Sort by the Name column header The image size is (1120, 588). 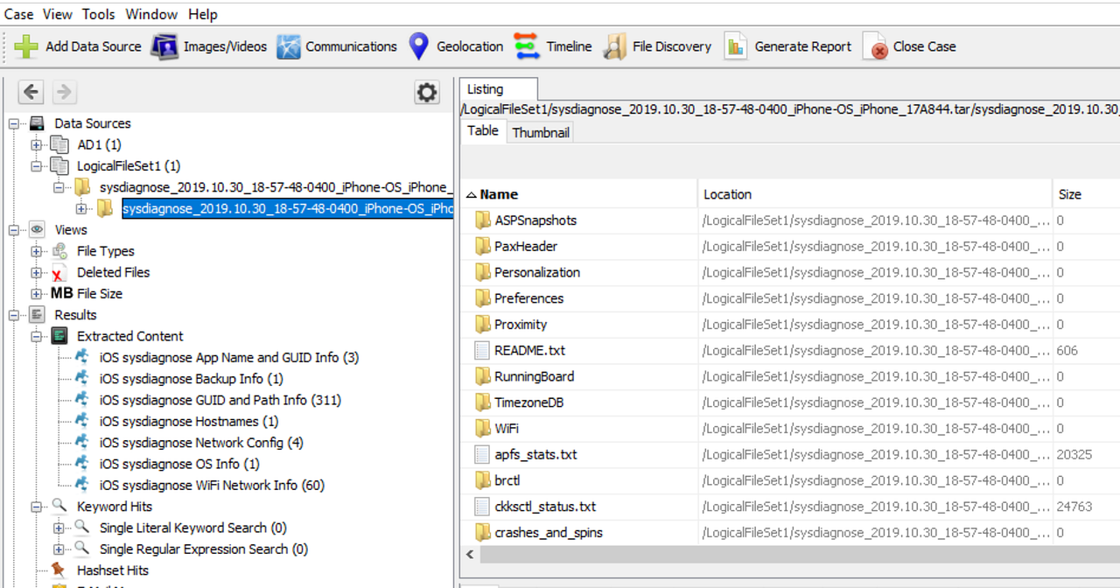580,194
